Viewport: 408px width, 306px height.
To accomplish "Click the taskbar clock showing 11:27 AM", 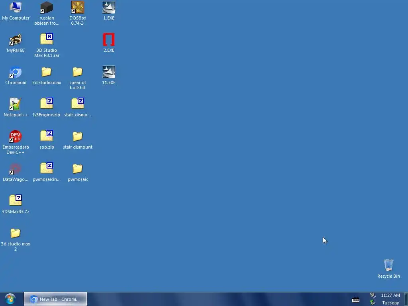I will click(x=390, y=295).
